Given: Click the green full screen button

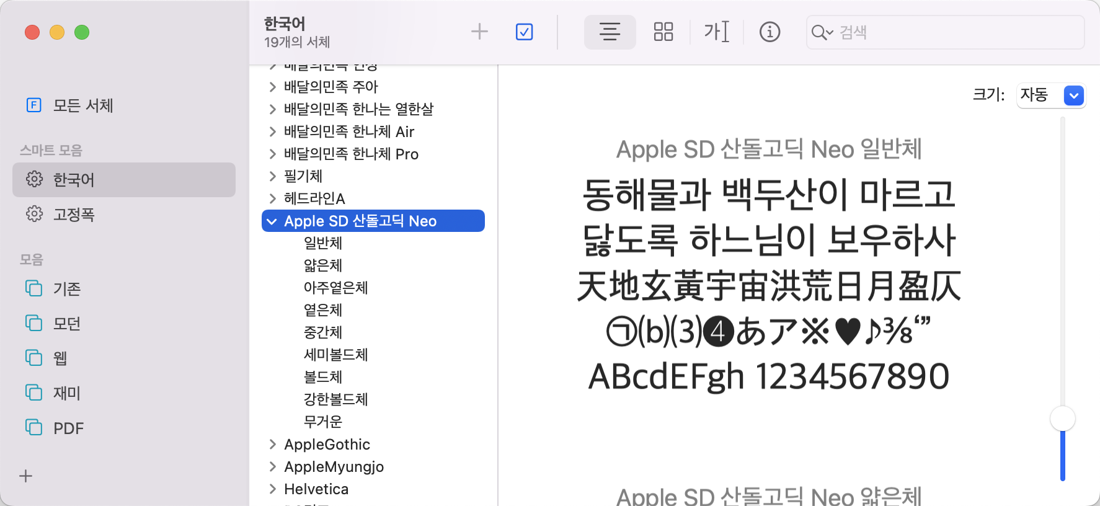Looking at the screenshot, I should click(x=82, y=32).
